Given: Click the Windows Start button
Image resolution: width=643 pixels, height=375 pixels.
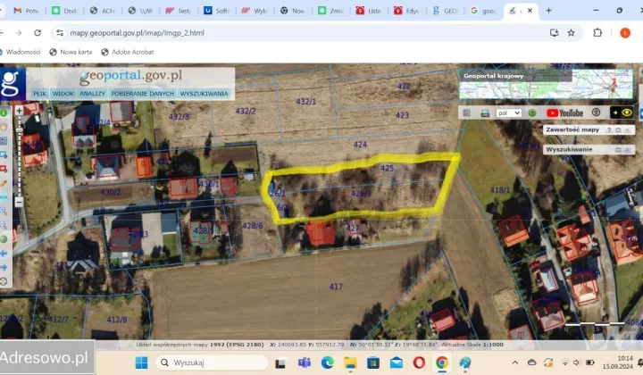Looking at the screenshot, I should tap(141, 362).
